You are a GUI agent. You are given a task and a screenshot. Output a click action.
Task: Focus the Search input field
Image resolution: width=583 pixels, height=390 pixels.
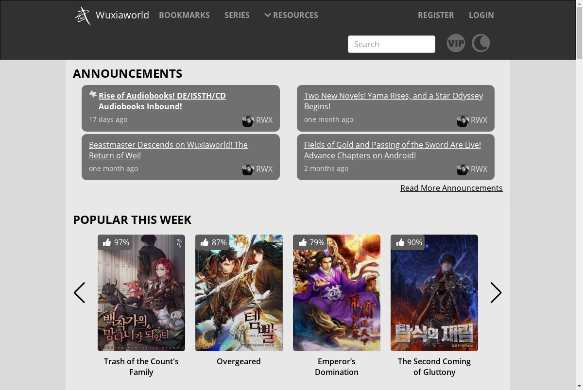(x=392, y=44)
